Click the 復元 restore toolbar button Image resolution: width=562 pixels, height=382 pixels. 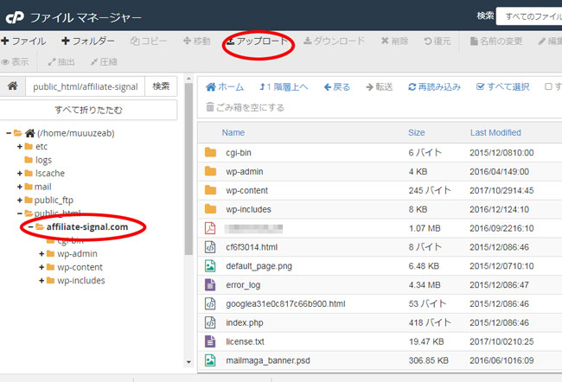437,41
